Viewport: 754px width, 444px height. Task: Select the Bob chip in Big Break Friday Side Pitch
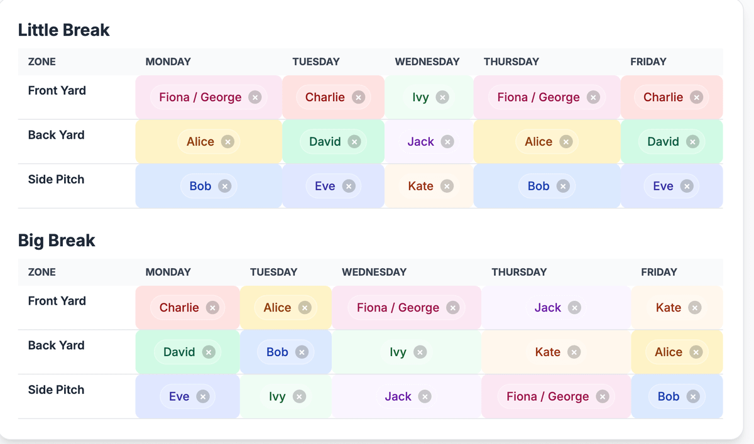(x=668, y=396)
